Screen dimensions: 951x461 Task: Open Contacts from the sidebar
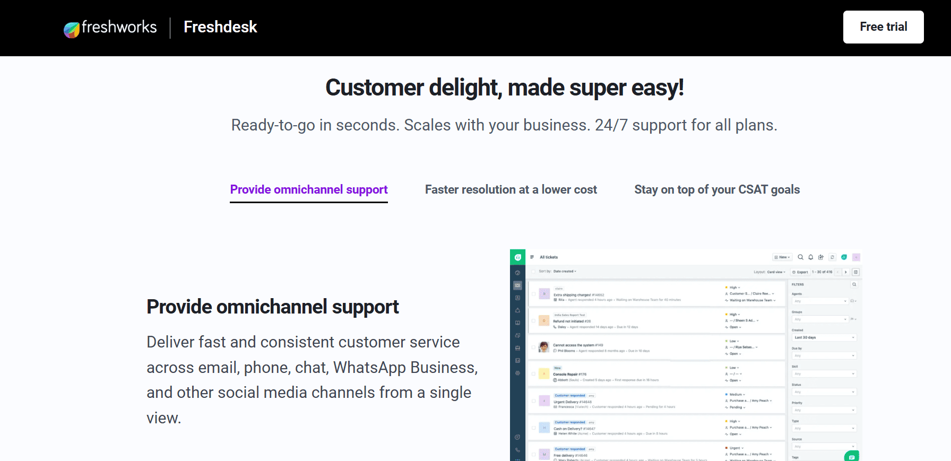517,297
